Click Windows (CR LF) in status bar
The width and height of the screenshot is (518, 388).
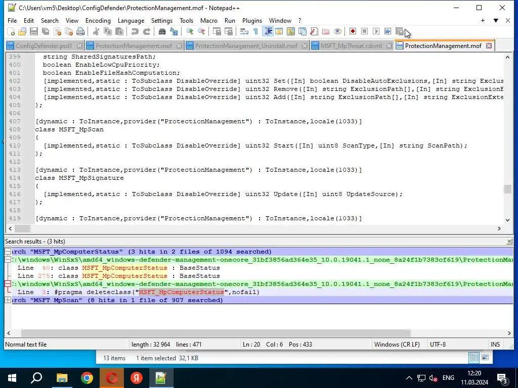(x=397, y=345)
